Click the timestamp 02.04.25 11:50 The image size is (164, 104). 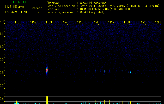(16, 12)
